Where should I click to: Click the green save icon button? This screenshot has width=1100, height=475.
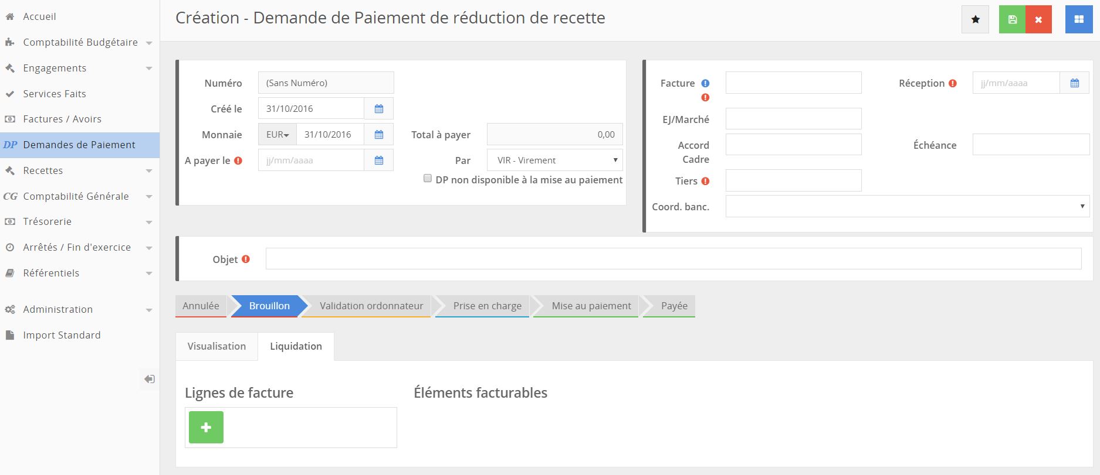[1012, 19]
